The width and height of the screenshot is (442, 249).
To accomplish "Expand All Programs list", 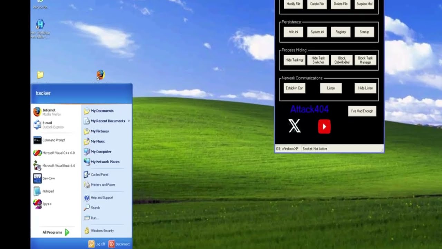I will tap(56, 232).
